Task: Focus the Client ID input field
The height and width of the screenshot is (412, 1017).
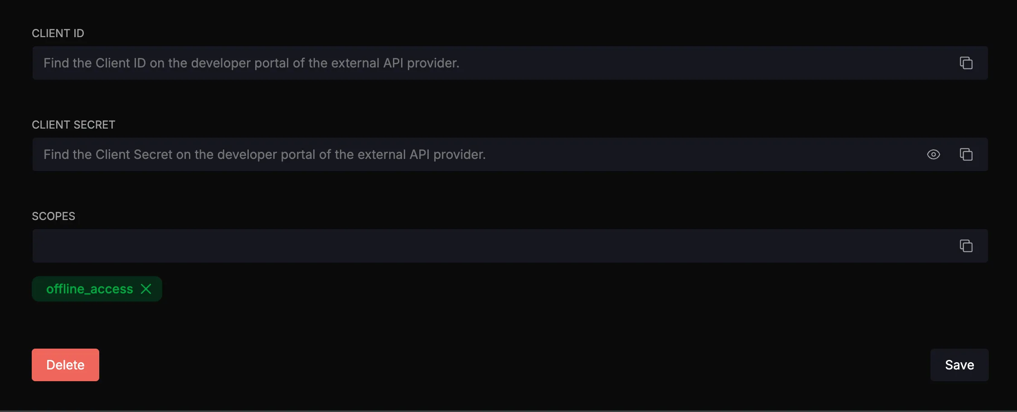Action: 317,63
